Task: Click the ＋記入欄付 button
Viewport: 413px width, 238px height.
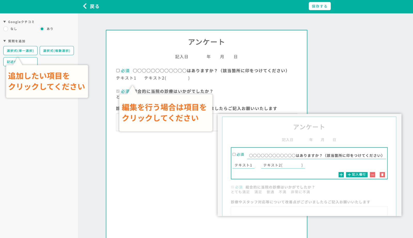Action: 357,175
